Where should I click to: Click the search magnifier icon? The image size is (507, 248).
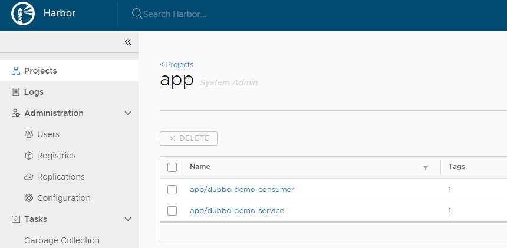click(137, 14)
